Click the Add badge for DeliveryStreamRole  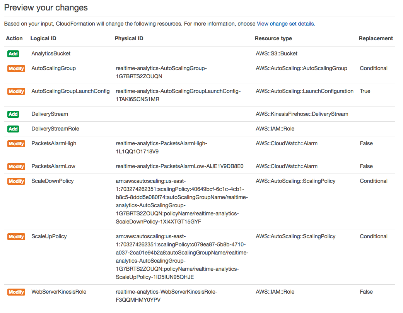tap(13, 129)
